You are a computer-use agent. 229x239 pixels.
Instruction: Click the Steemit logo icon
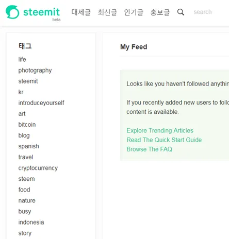tap(12, 12)
